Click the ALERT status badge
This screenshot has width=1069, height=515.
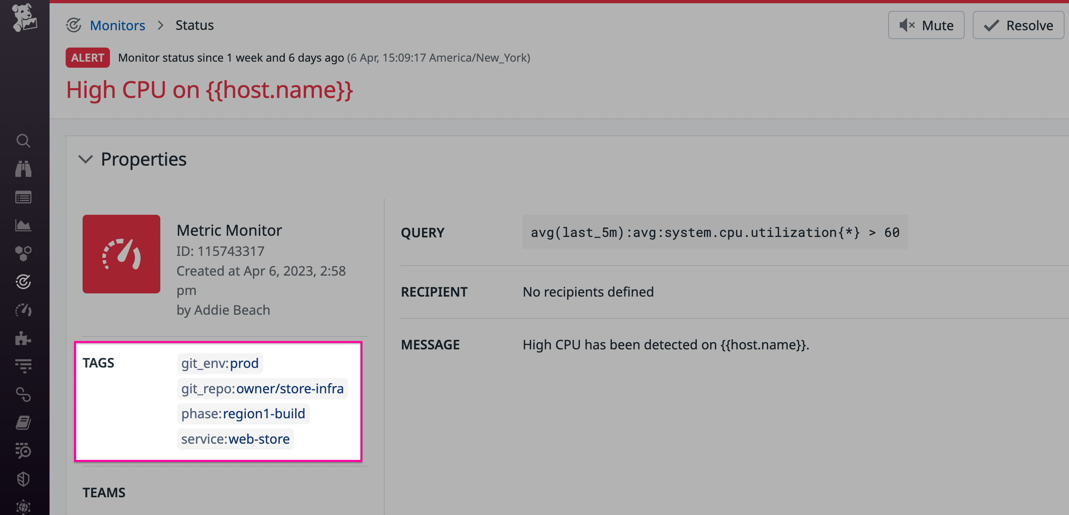pos(87,57)
